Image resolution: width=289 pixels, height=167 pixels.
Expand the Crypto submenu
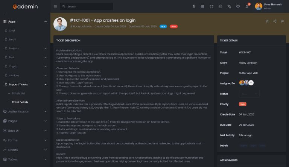tap(45, 66)
